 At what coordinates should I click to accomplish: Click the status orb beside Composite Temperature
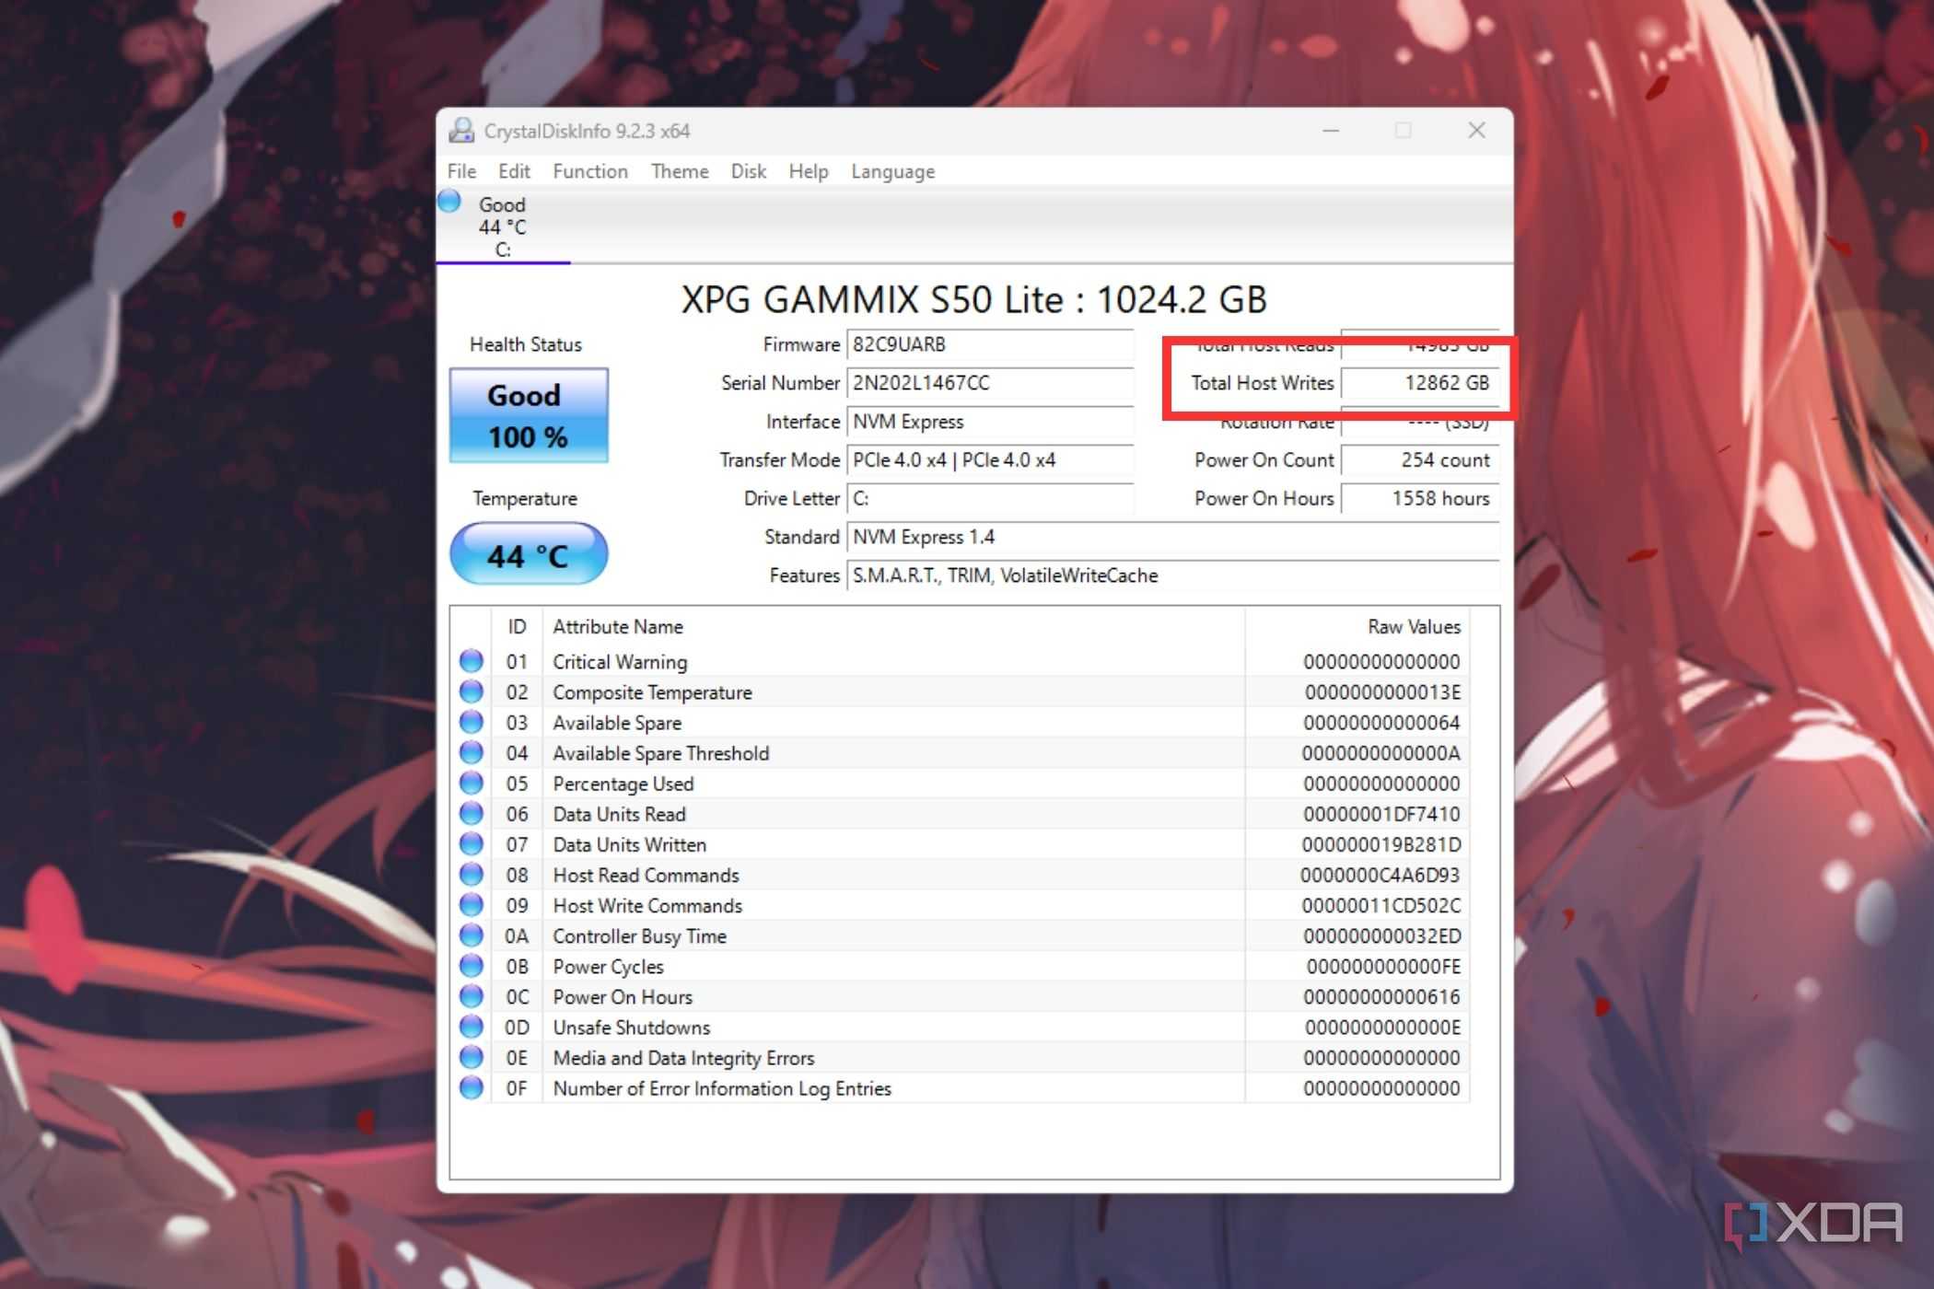[472, 691]
